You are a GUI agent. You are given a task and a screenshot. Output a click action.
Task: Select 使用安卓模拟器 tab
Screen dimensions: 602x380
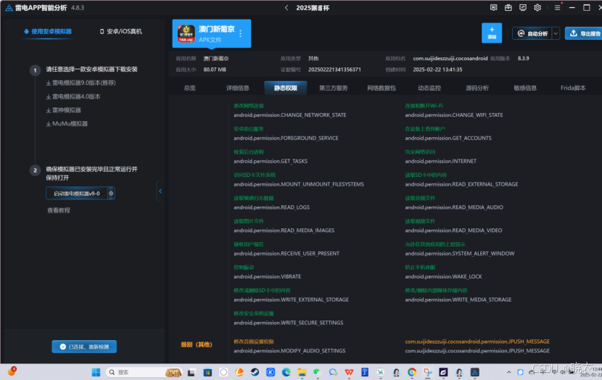tap(48, 31)
